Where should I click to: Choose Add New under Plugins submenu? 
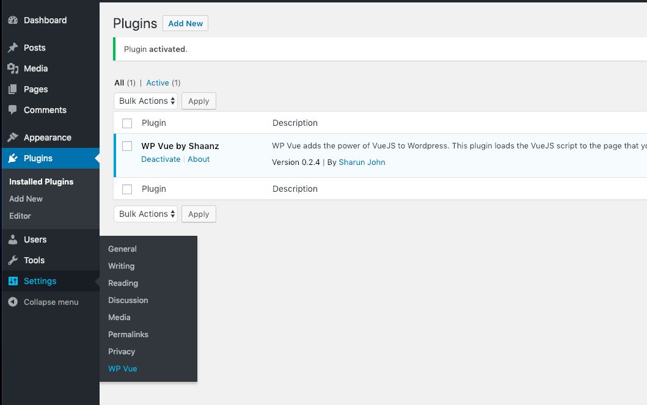pos(26,199)
